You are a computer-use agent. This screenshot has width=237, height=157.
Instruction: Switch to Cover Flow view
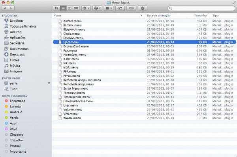76,8
